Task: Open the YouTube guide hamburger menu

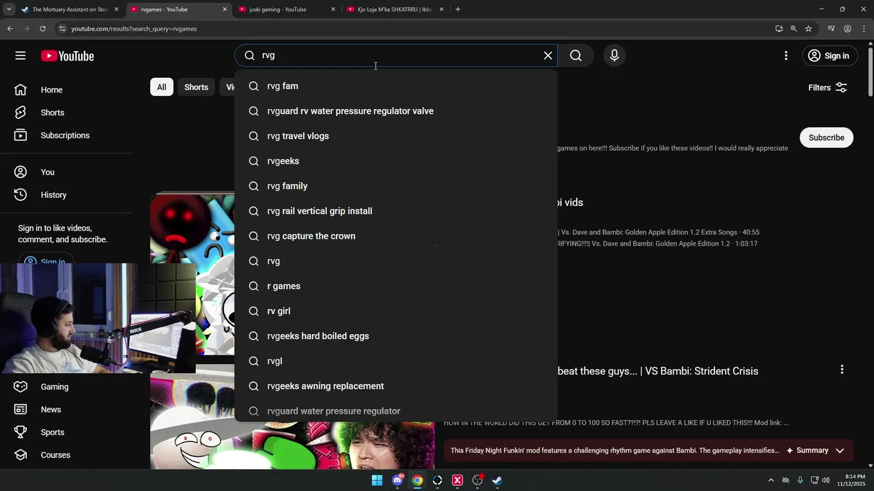Action: pyautogui.click(x=20, y=56)
